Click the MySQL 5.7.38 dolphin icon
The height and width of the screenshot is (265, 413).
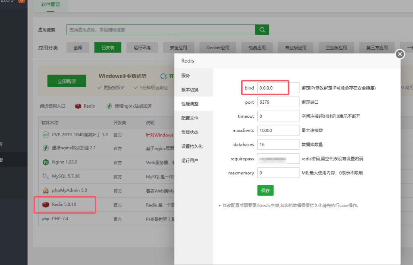click(x=46, y=176)
